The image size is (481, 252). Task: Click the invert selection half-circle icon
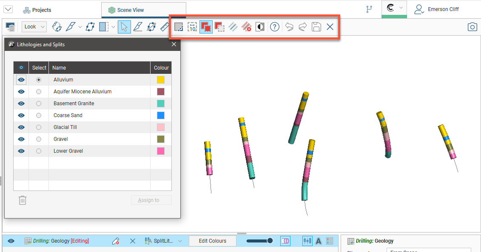pos(260,27)
